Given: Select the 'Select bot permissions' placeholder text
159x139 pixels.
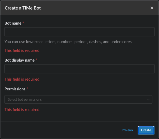Looking at the screenshot, I should click(x=25, y=99).
